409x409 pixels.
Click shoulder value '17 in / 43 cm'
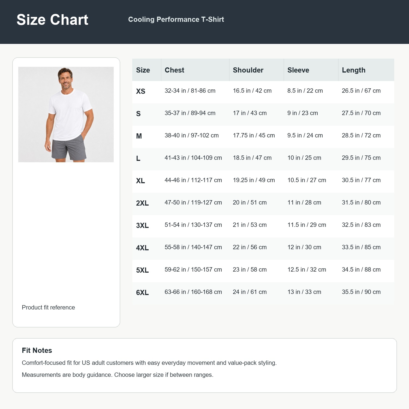[x=250, y=113]
